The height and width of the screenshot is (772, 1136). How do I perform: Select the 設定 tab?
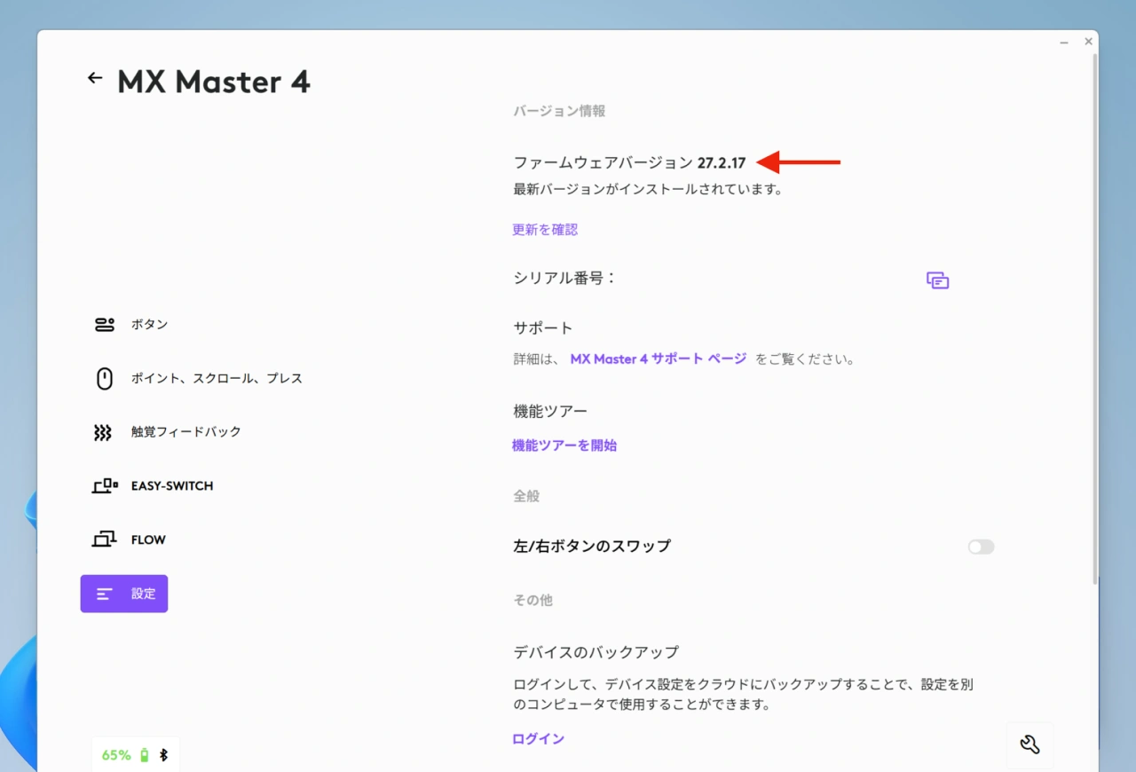(124, 594)
